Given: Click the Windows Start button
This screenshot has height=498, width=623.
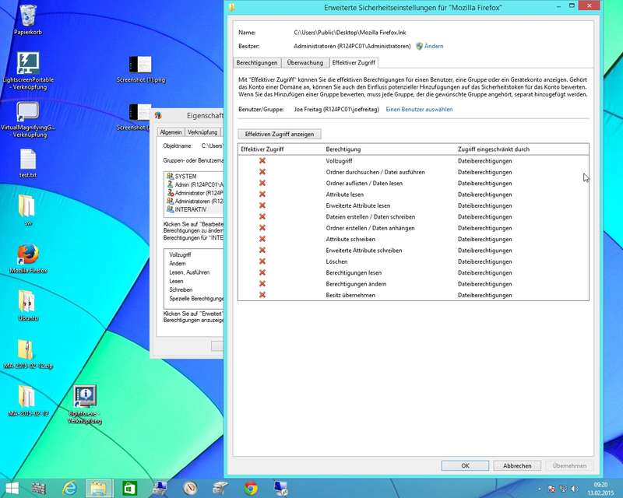Looking at the screenshot, I should coord(13,488).
